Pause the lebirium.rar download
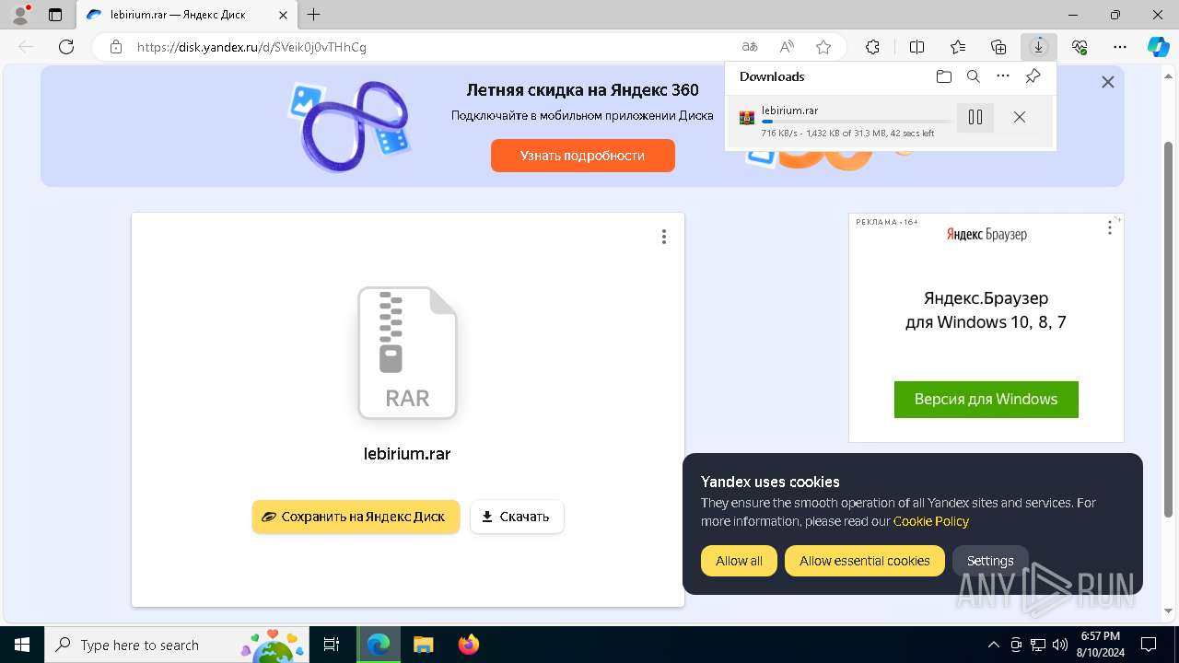The width and height of the screenshot is (1179, 663). point(975,117)
